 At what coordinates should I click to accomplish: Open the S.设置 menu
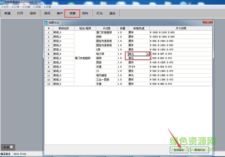pos(47,7)
